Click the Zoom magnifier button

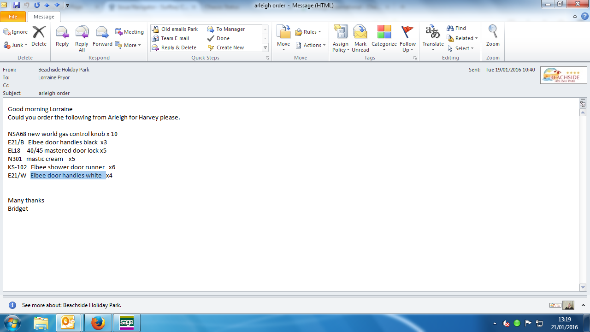(493, 36)
